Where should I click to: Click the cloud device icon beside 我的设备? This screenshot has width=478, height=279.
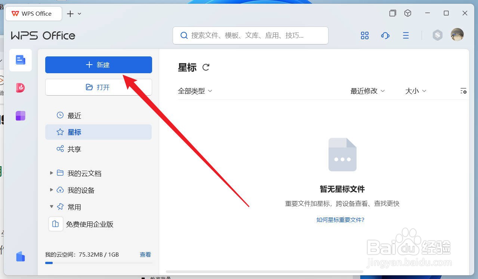click(x=60, y=190)
